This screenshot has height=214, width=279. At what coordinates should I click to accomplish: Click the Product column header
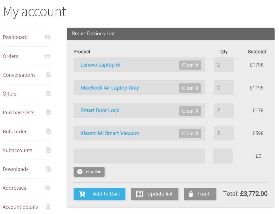tap(82, 52)
